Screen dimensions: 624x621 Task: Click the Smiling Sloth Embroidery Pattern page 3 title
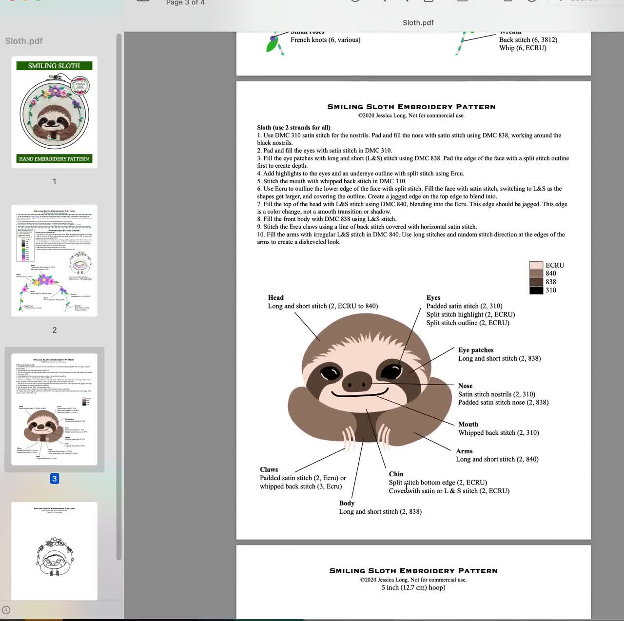tap(411, 107)
